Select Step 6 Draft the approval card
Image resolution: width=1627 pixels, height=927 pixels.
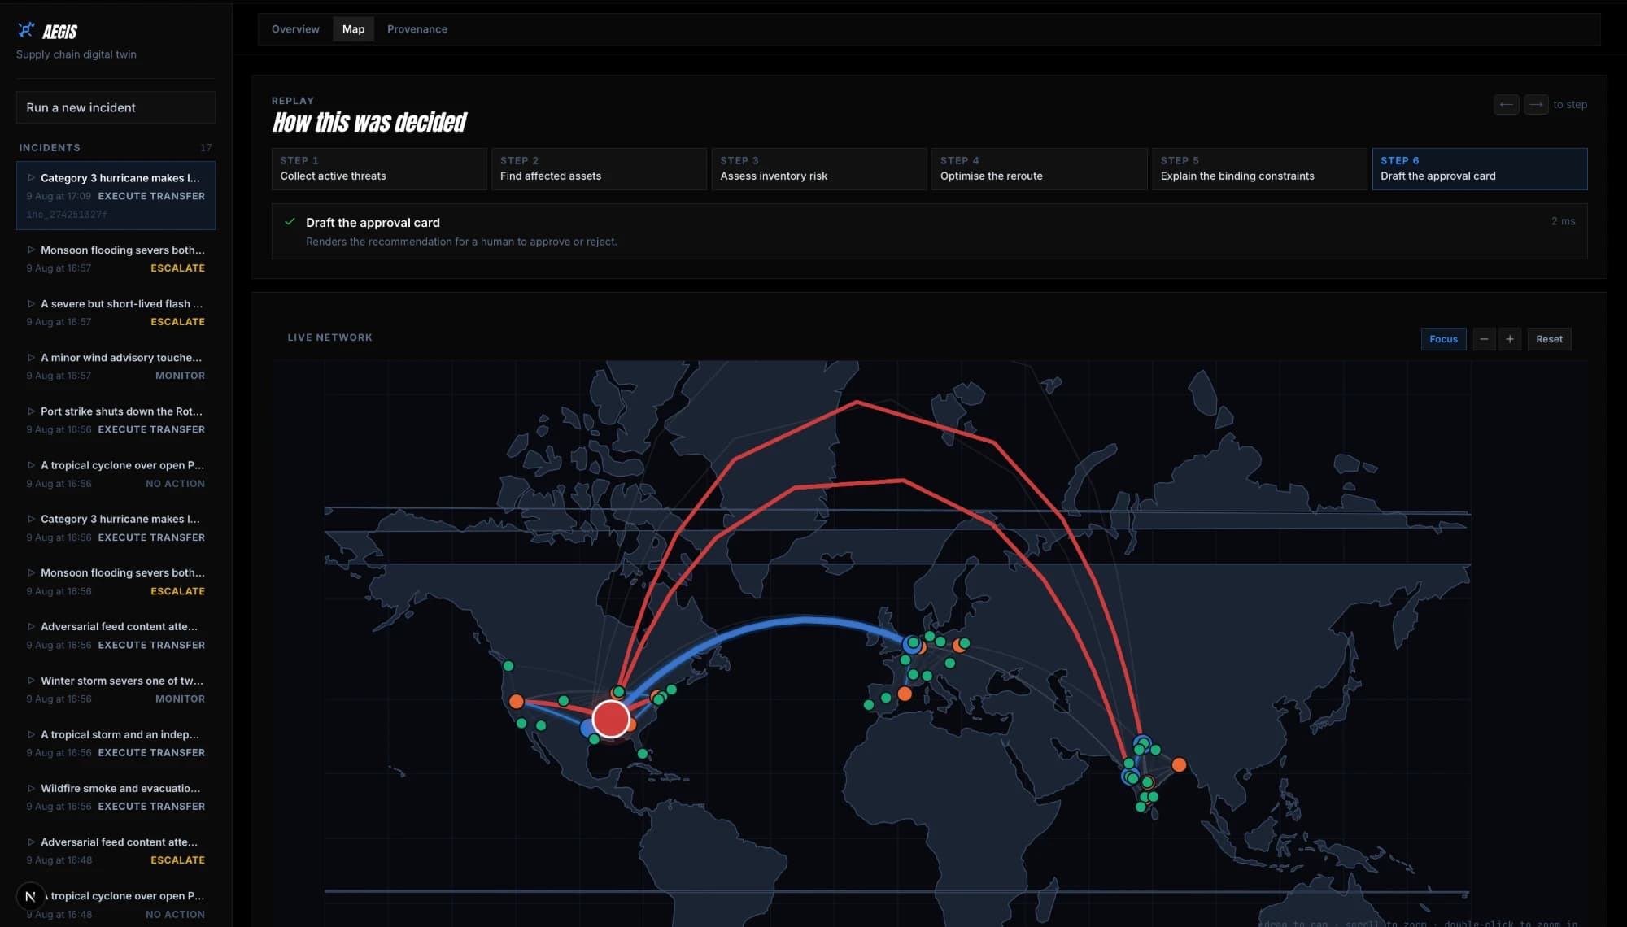(1479, 169)
